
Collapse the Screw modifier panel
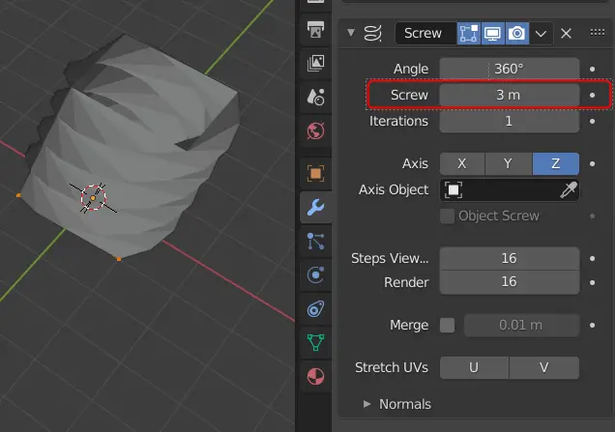click(x=351, y=33)
